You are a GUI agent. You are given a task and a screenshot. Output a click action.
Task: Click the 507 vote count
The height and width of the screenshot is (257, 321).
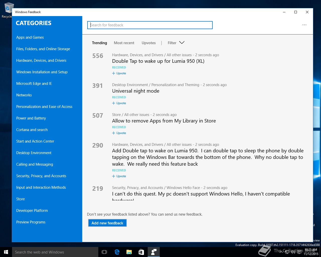click(98, 115)
